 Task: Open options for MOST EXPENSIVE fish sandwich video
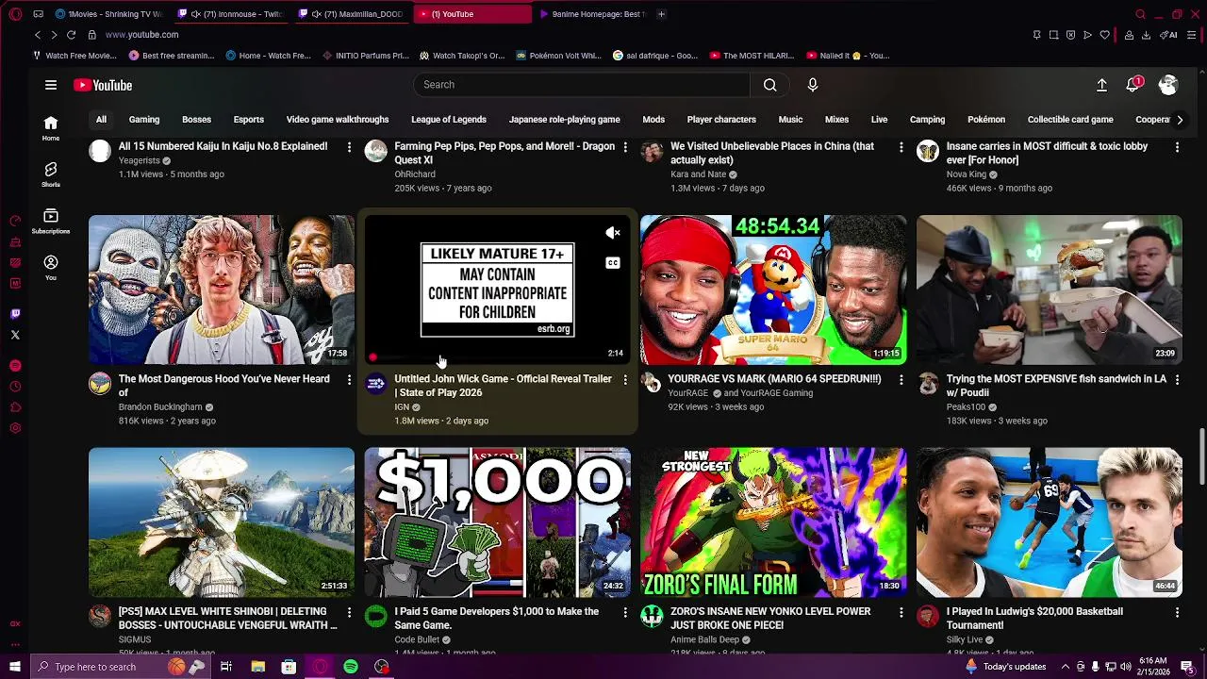[x=1177, y=379]
